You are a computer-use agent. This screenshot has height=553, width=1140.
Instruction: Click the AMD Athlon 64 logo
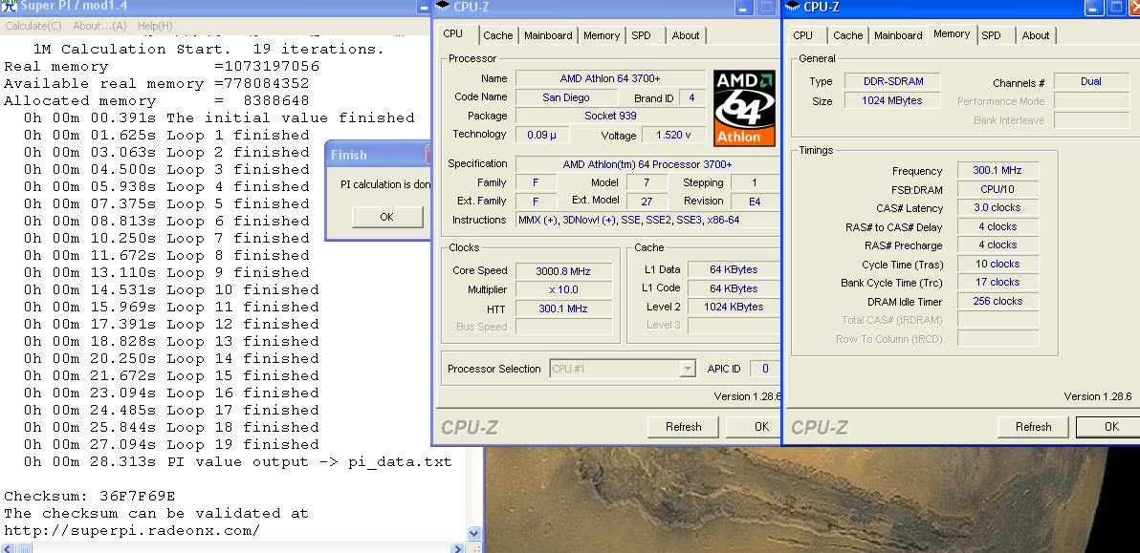click(x=744, y=108)
